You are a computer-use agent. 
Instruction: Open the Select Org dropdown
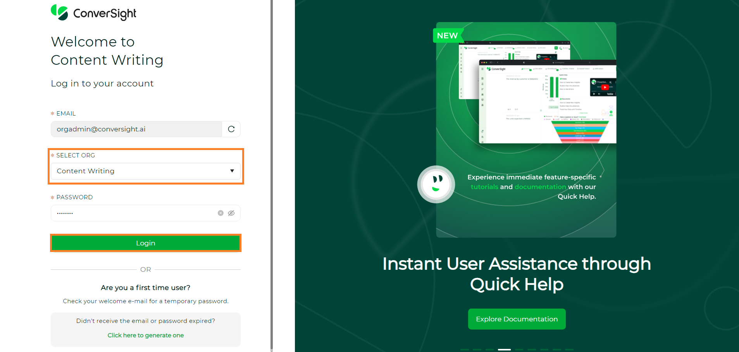tap(146, 171)
